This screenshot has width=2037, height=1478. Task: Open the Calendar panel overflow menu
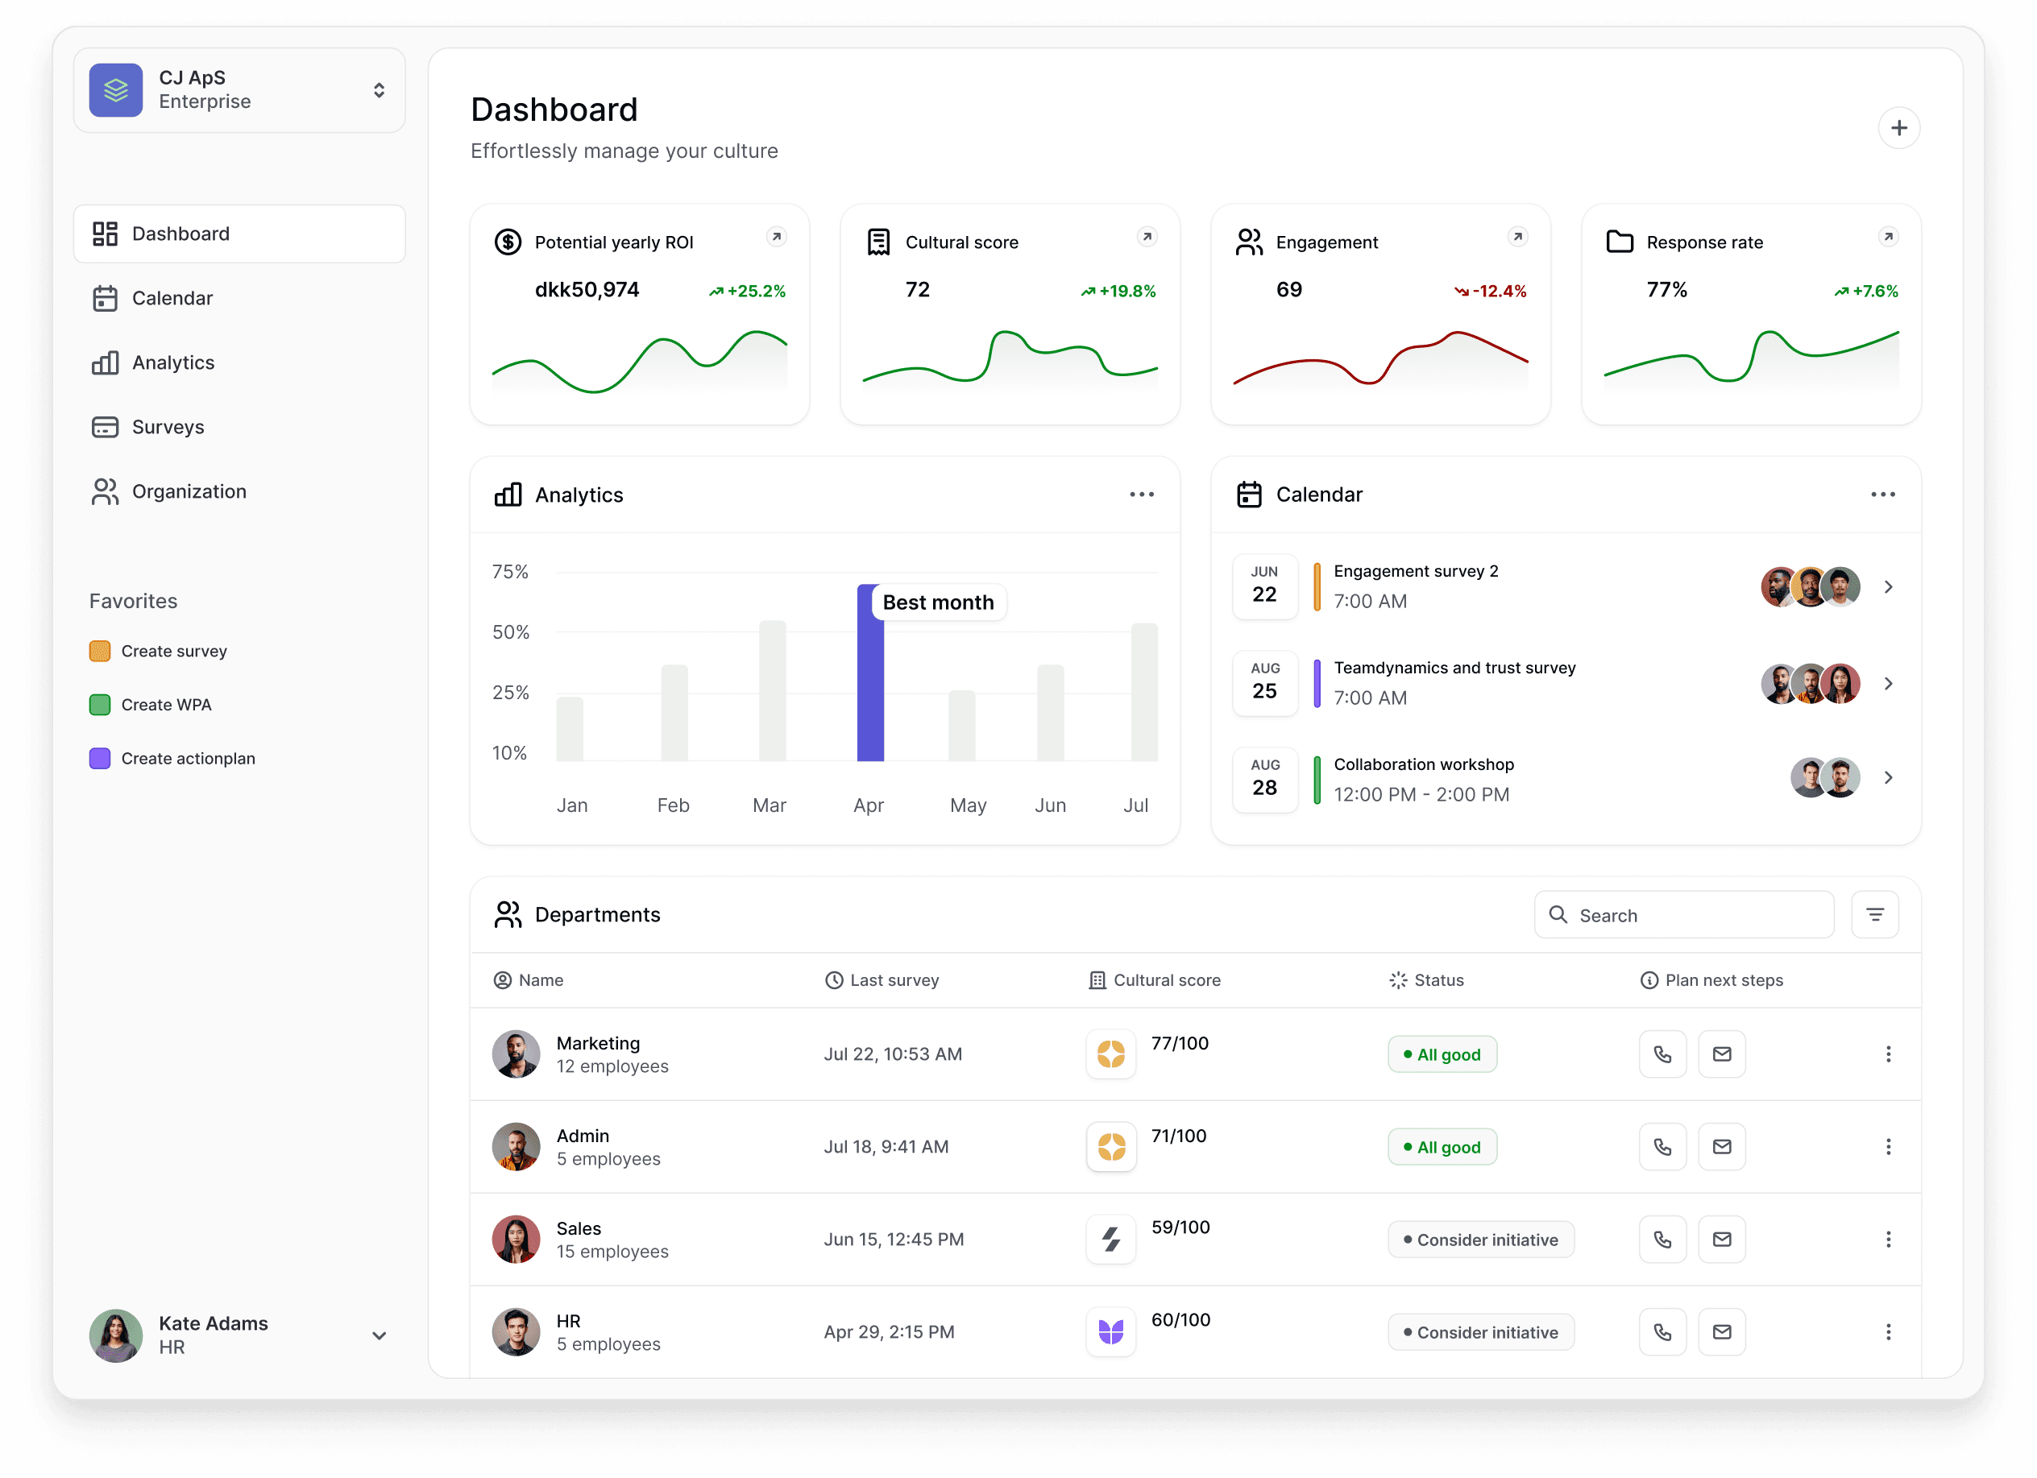1883,494
